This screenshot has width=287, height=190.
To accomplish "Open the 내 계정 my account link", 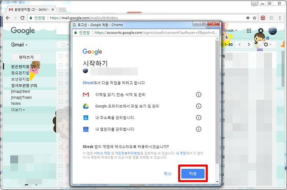I will coord(181,153).
